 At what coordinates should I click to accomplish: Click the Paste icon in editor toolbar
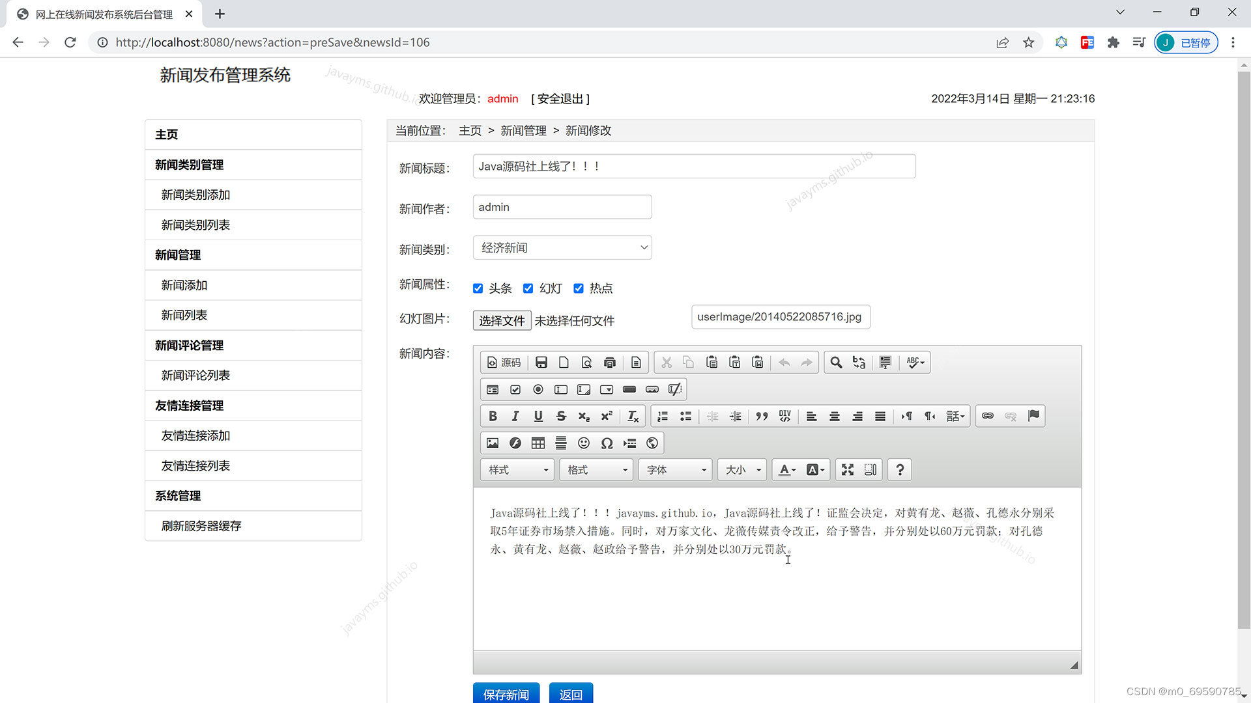point(712,363)
